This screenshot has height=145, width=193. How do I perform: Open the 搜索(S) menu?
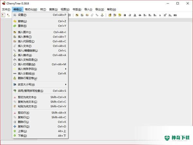[53, 9]
